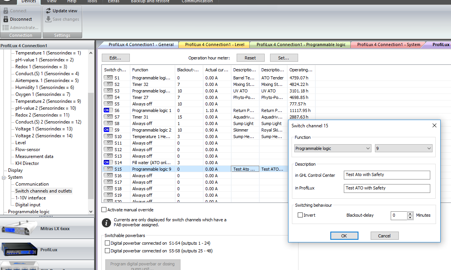Click the Blackout-delay minutes field
The height and width of the screenshot is (270, 451).
click(x=399, y=216)
